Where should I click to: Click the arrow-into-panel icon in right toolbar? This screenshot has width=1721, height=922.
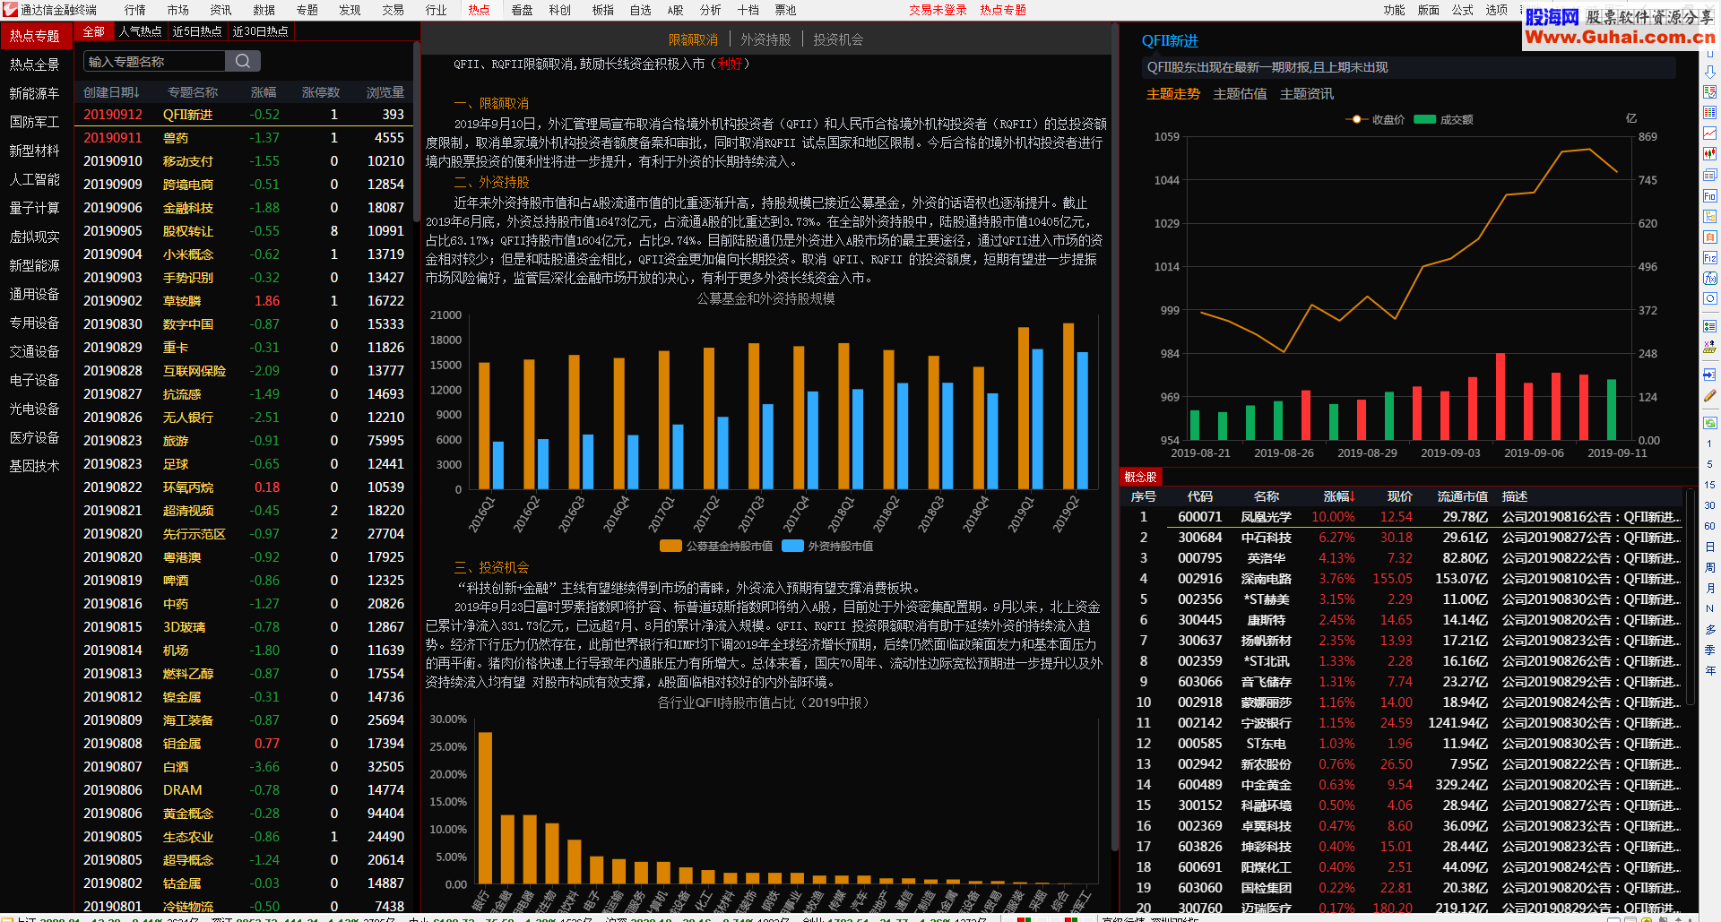coord(1709,375)
